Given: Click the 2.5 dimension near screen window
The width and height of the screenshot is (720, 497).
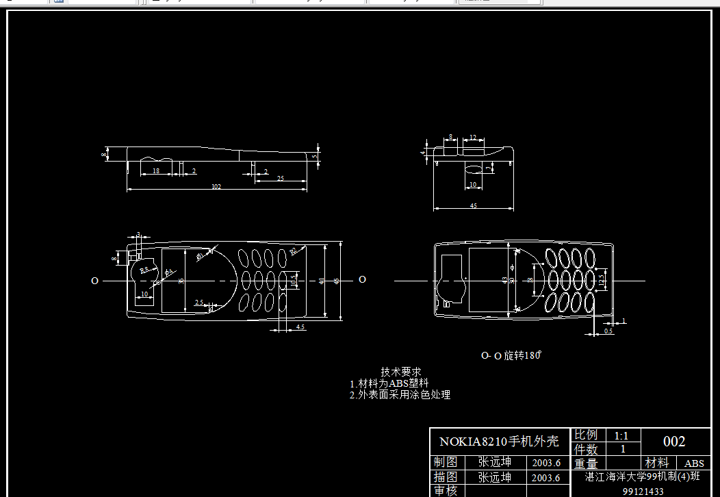Looking at the screenshot, I should point(199,303).
